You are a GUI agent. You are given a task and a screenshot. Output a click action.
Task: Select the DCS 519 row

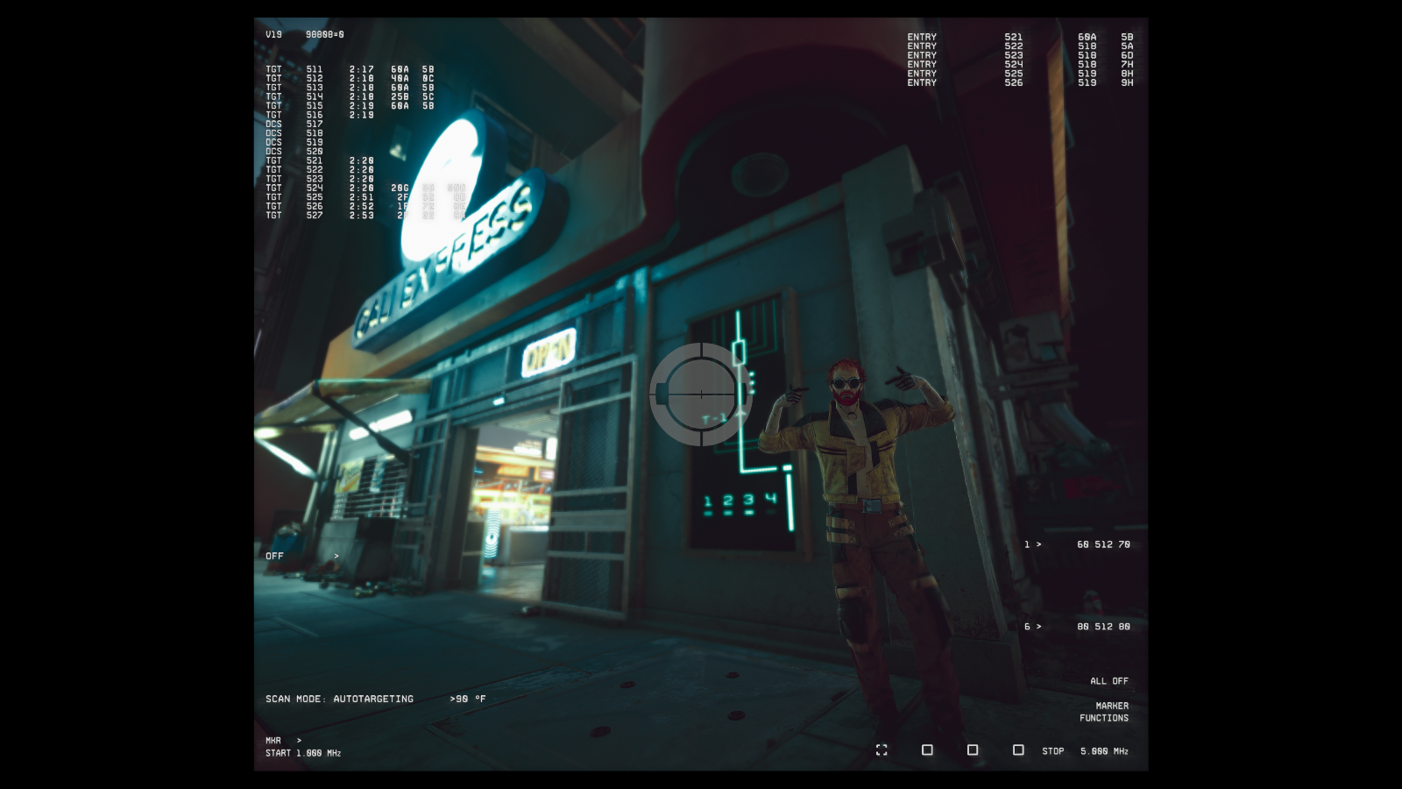point(294,142)
